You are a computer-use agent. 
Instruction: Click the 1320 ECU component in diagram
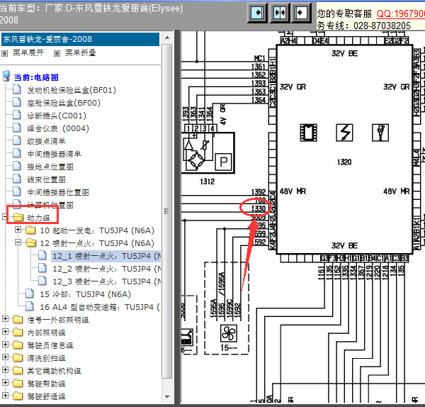[x=344, y=150]
